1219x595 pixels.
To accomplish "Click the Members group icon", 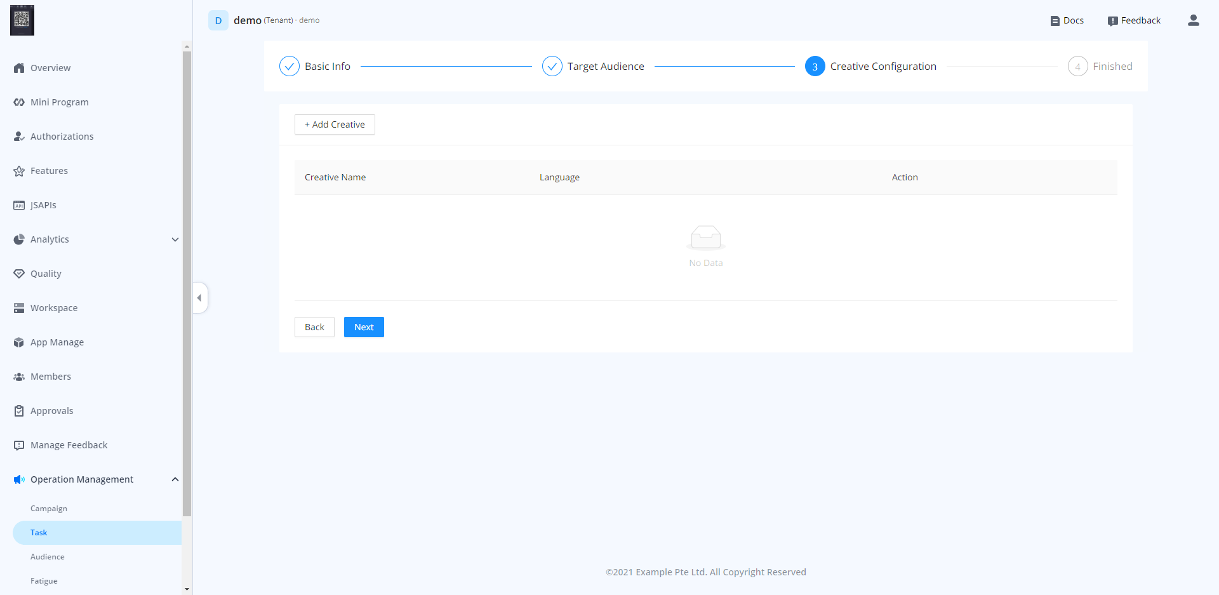I will pos(19,377).
